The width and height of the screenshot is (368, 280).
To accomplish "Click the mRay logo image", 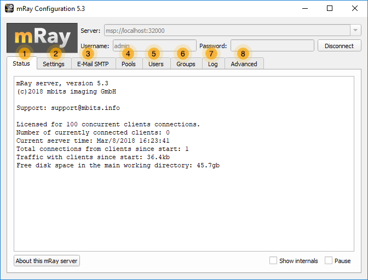I will coord(42,38).
